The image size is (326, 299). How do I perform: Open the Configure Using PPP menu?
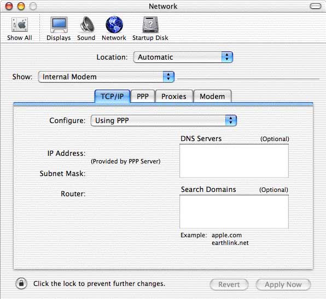click(164, 120)
